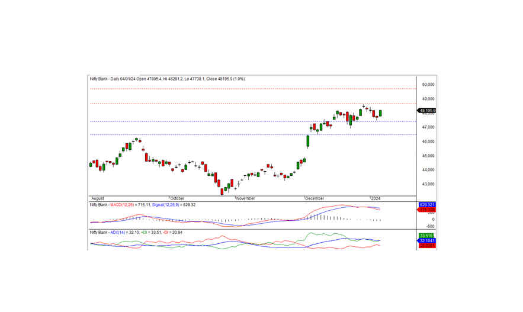Click the green 33.515 +DI value tag
Image resolution: width=523 pixels, height=312 pixels.
click(x=427, y=236)
